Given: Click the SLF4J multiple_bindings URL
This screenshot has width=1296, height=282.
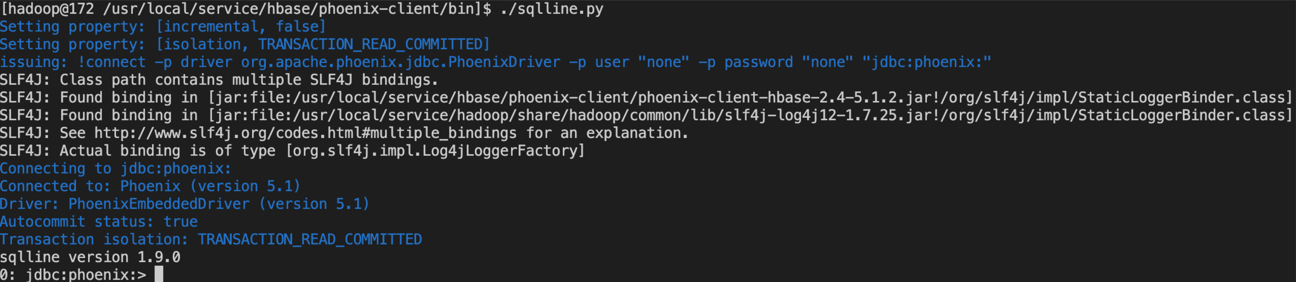Looking at the screenshot, I should [305, 133].
